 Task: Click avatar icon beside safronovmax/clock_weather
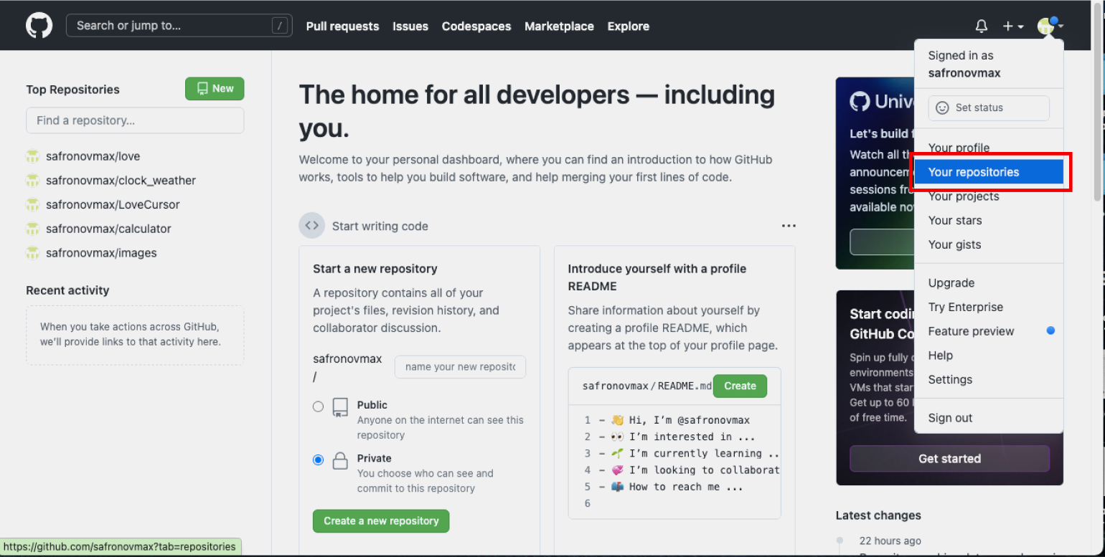coord(32,181)
